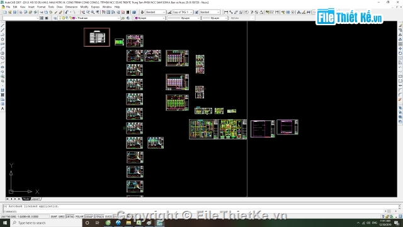Expand the layer dropdown list
The height and width of the screenshot is (227, 403).
(x=89, y=18)
